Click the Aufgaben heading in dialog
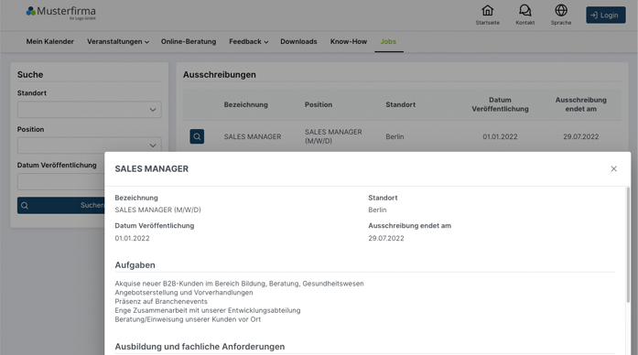The width and height of the screenshot is (638, 355). [x=135, y=265]
